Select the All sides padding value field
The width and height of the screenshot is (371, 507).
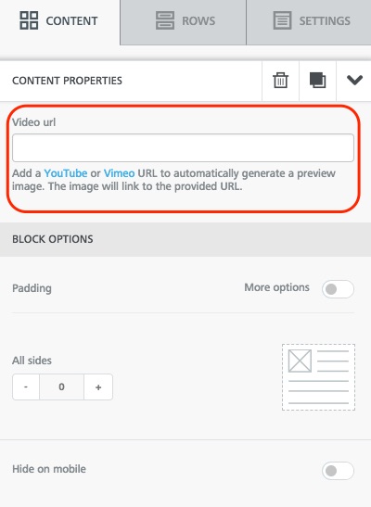(x=61, y=387)
